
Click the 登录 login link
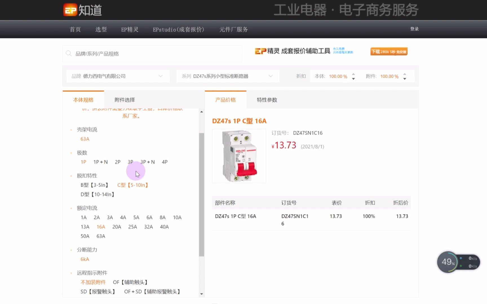tap(414, 29)
